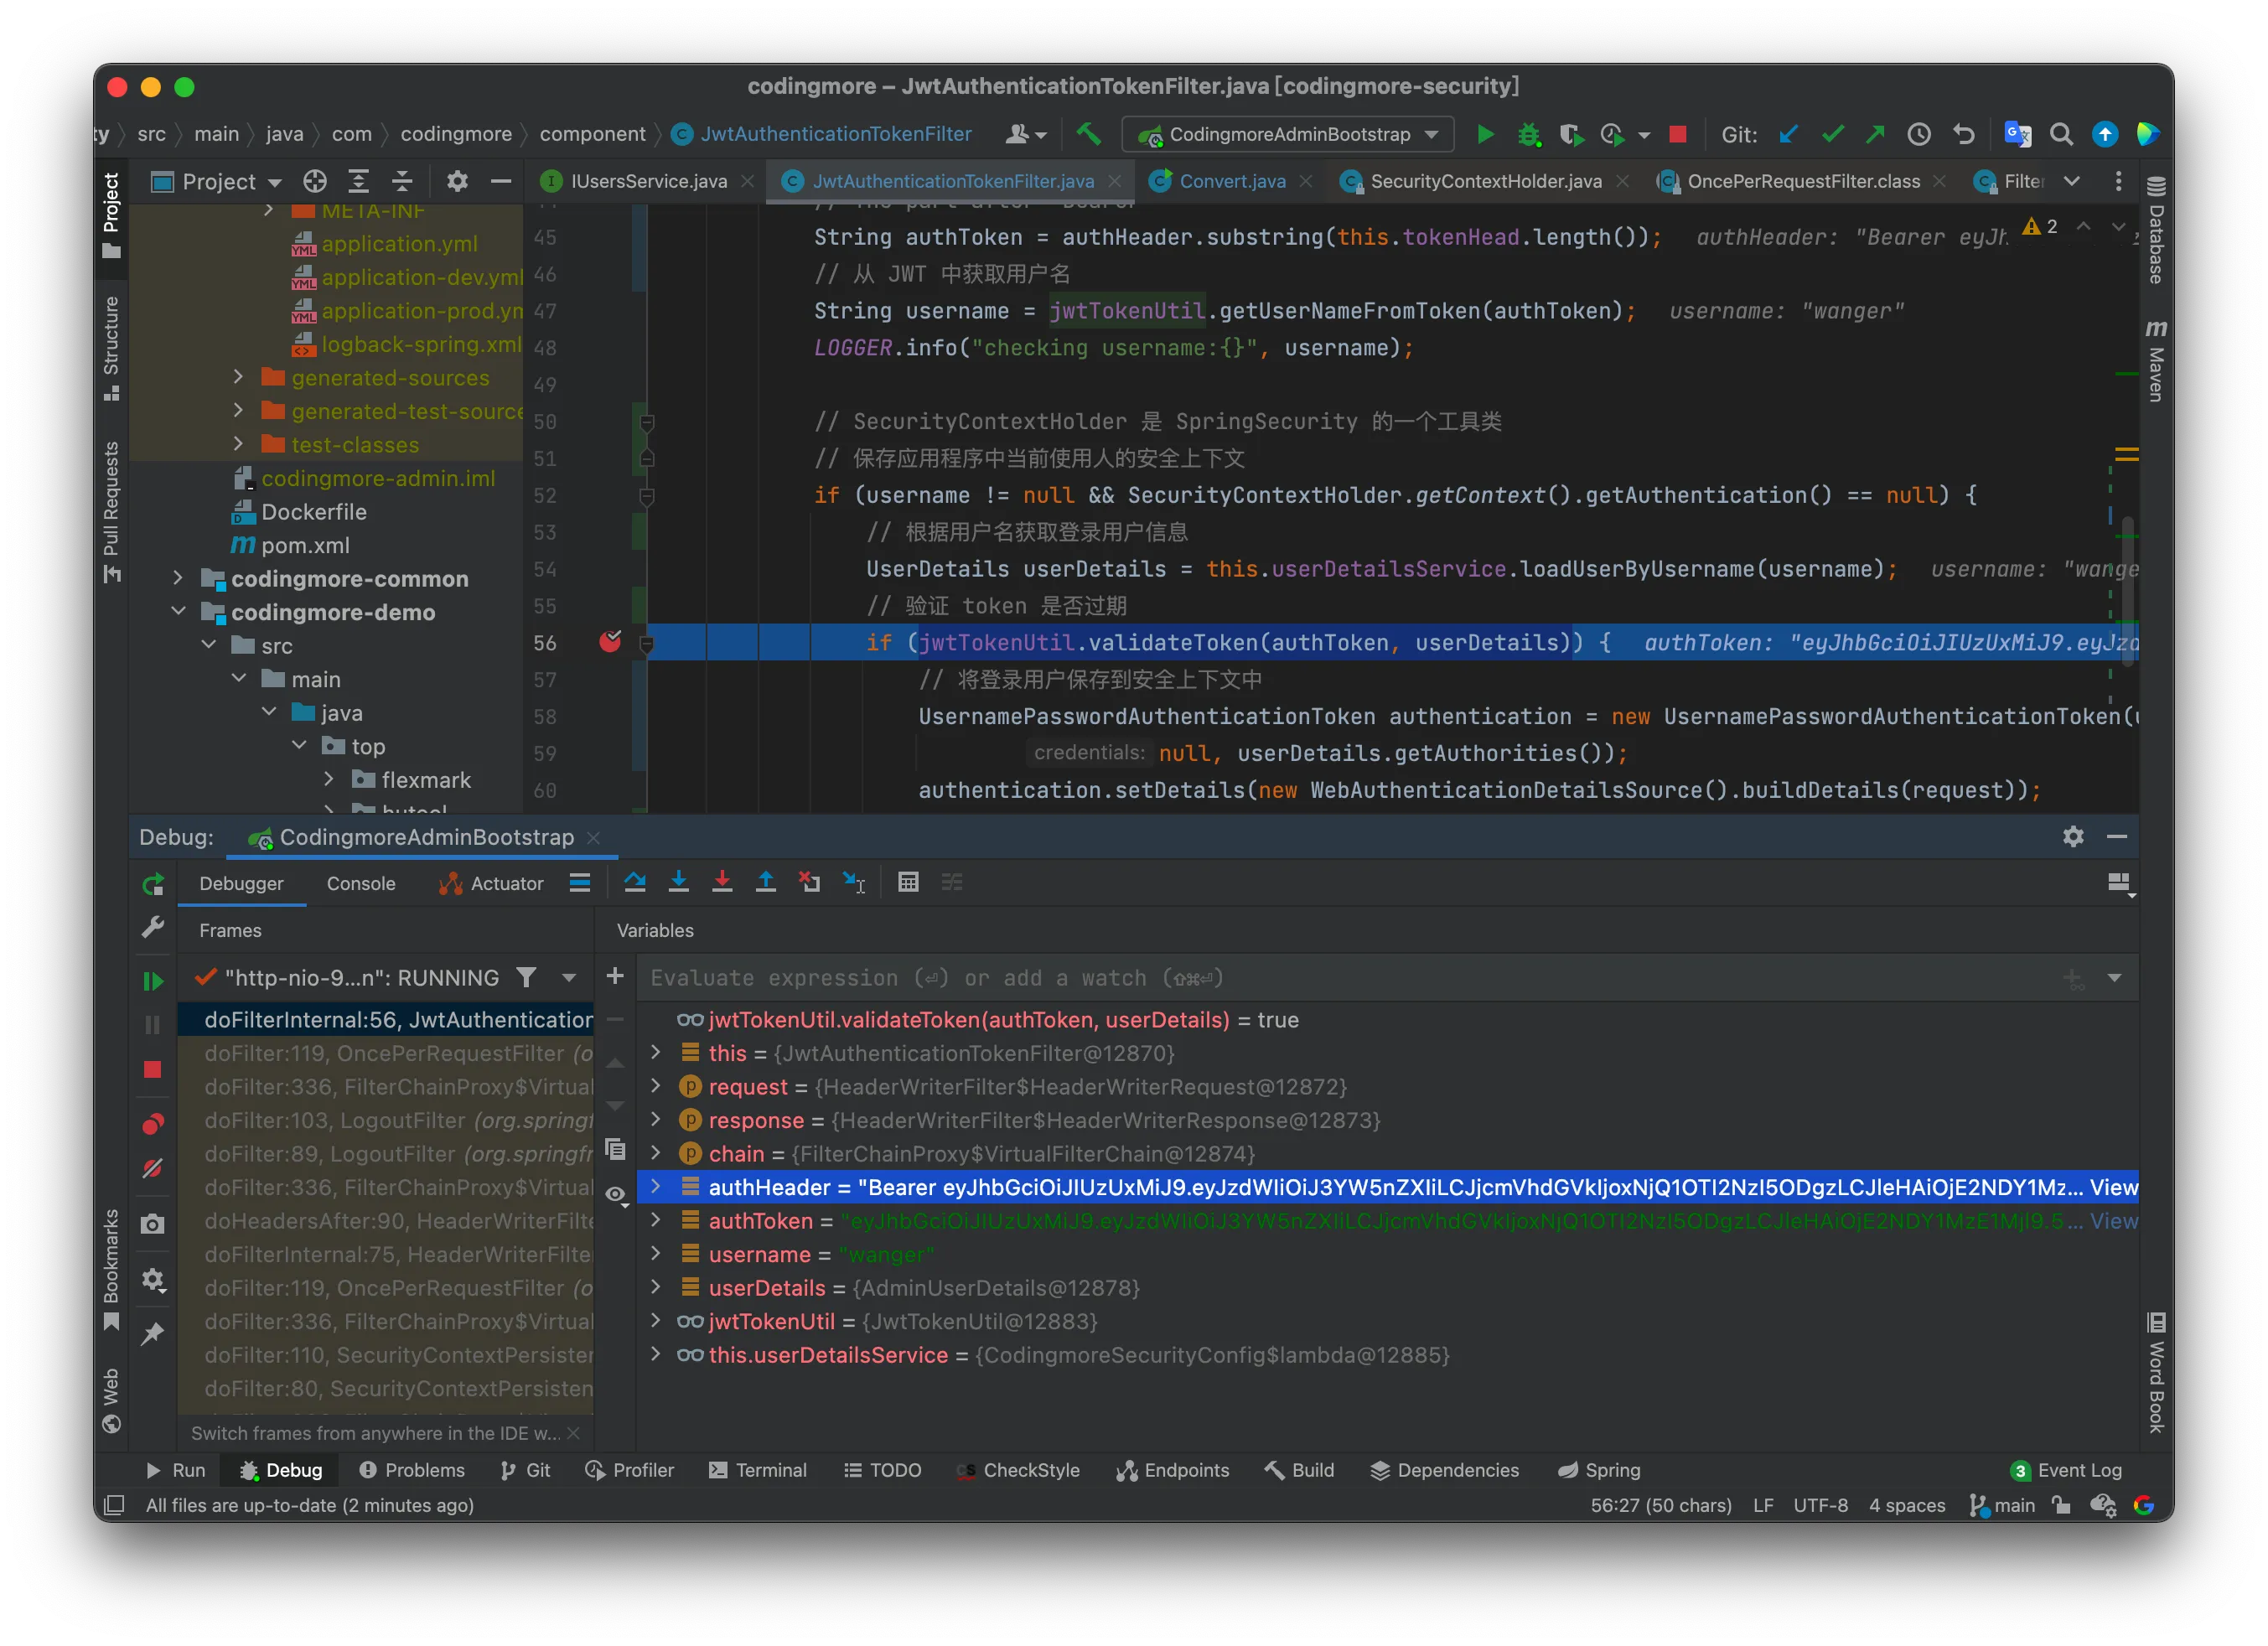The width and height of the screenshot is (2268, 1646).
Task: Click the View link on authToken row
Action: pos(2113,1221)
